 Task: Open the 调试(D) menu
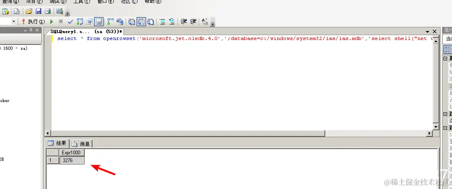58,2
